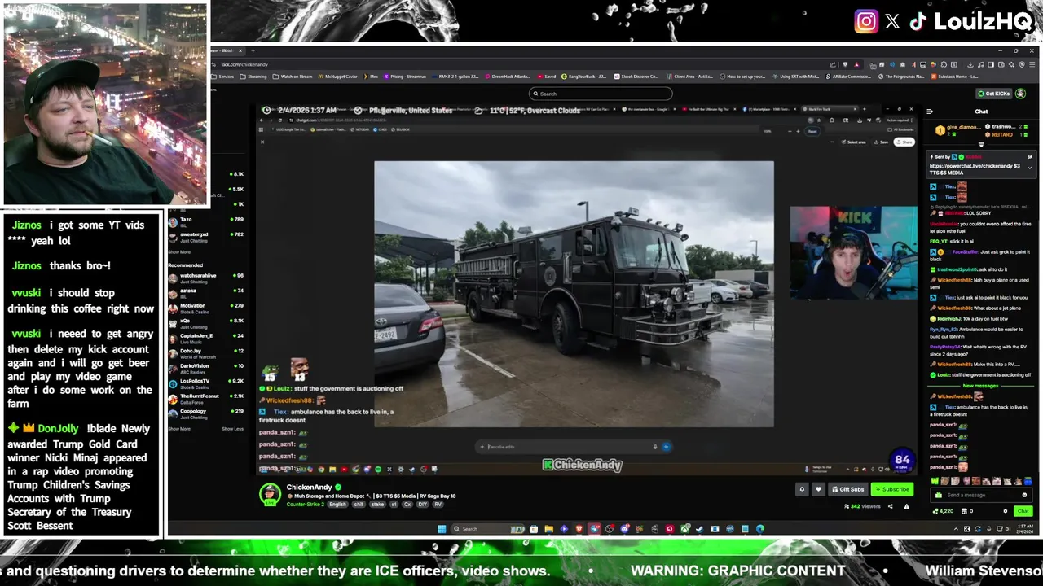Open chat settings gear icon

pos(1006,511)
